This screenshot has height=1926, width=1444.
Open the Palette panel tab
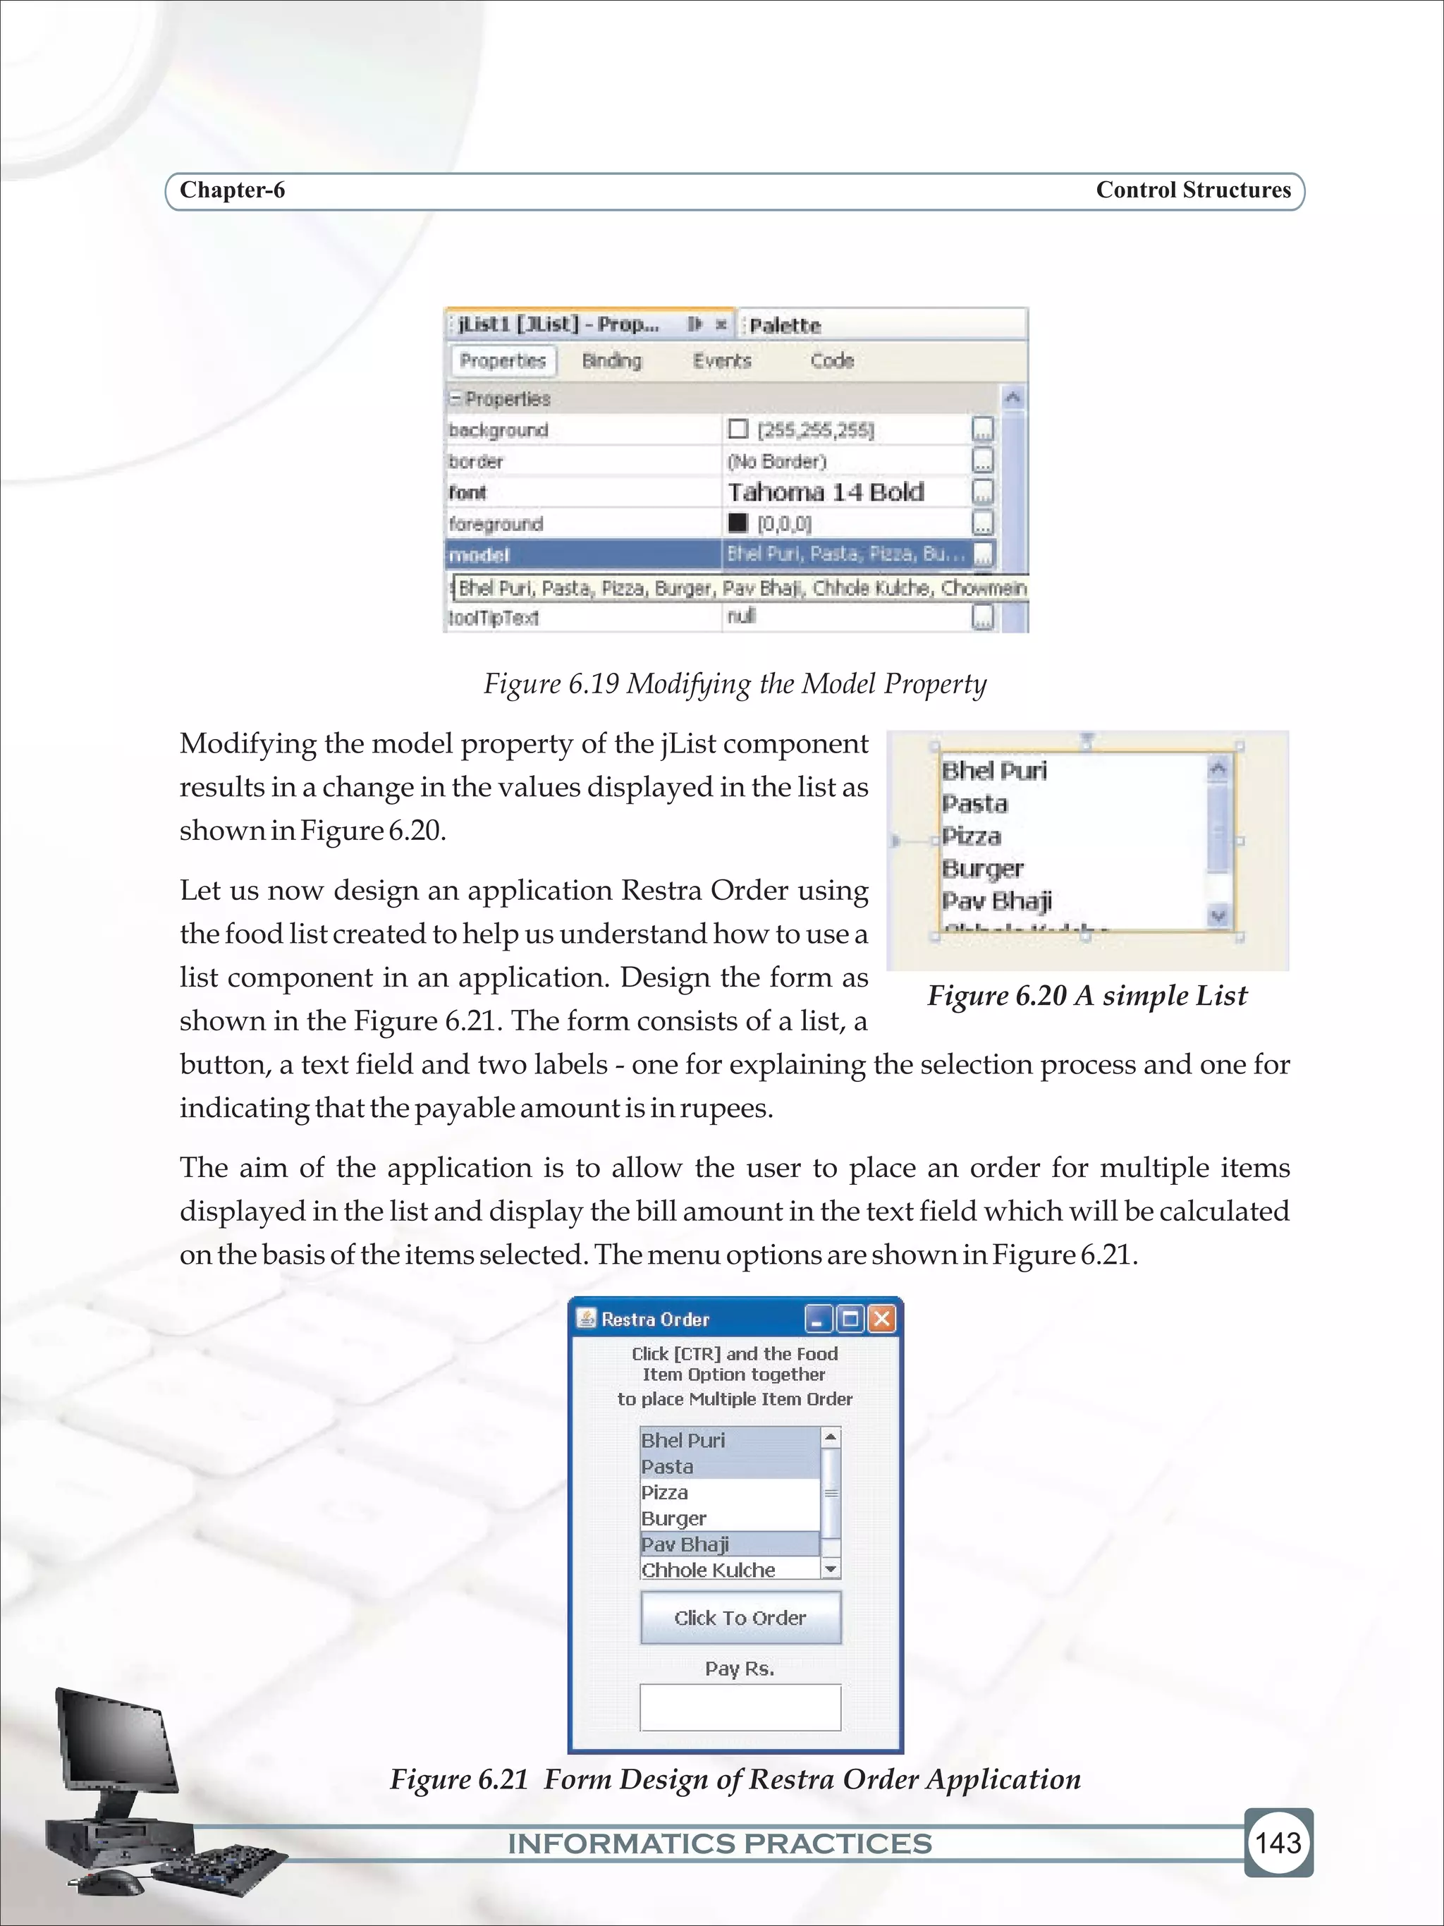click(784, 326)
